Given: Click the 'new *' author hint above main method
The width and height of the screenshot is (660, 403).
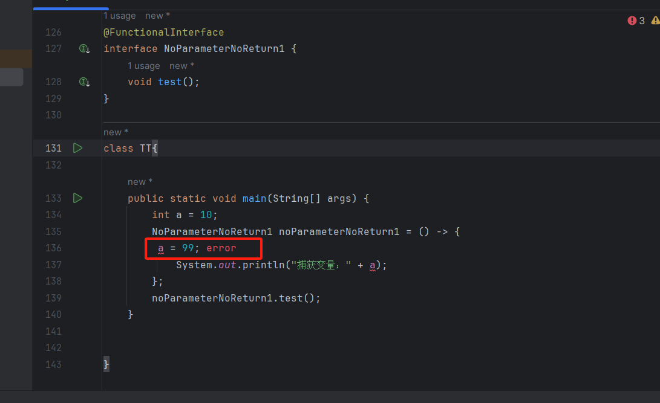Looking at the screenshot, I should [140, 182].
